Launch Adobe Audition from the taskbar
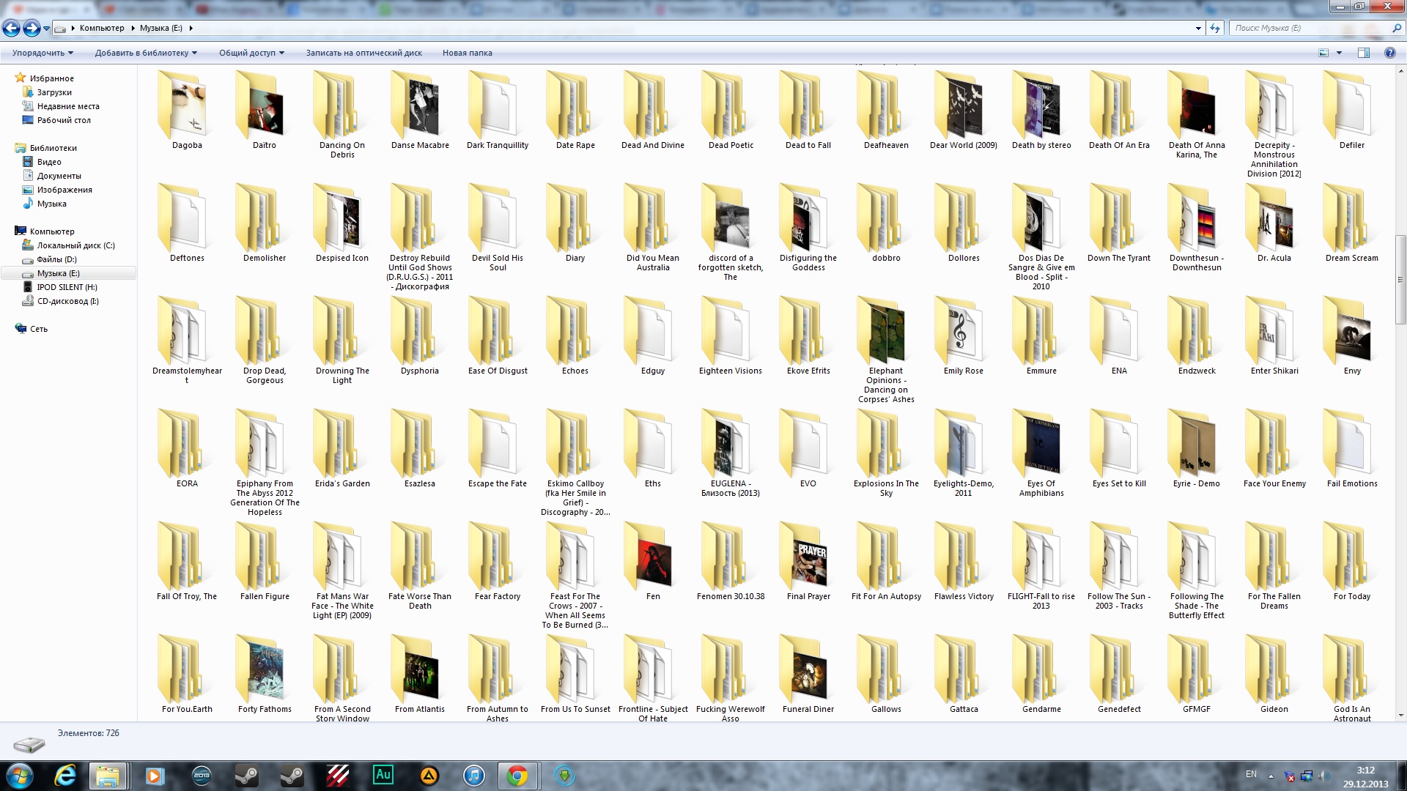The height and width of the screenshot is (791, 1407). pos(383,775)
